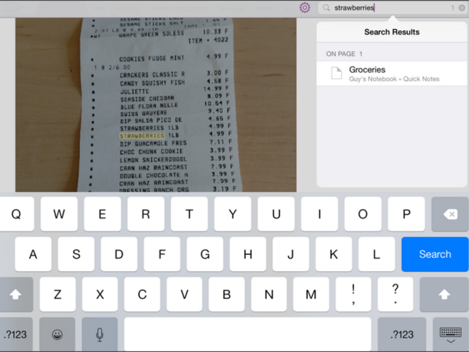Tap the I key
The width and height of the screenshot is (469, 352).
[319, 214]
